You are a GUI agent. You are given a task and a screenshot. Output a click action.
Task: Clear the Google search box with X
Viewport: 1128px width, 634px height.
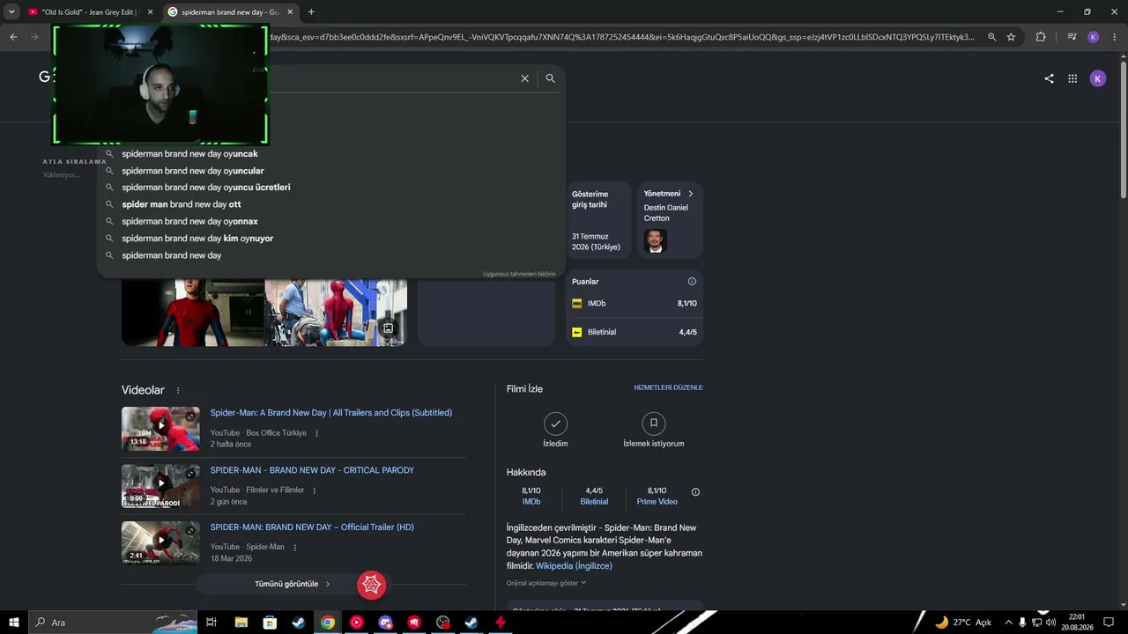coord(524,78)
